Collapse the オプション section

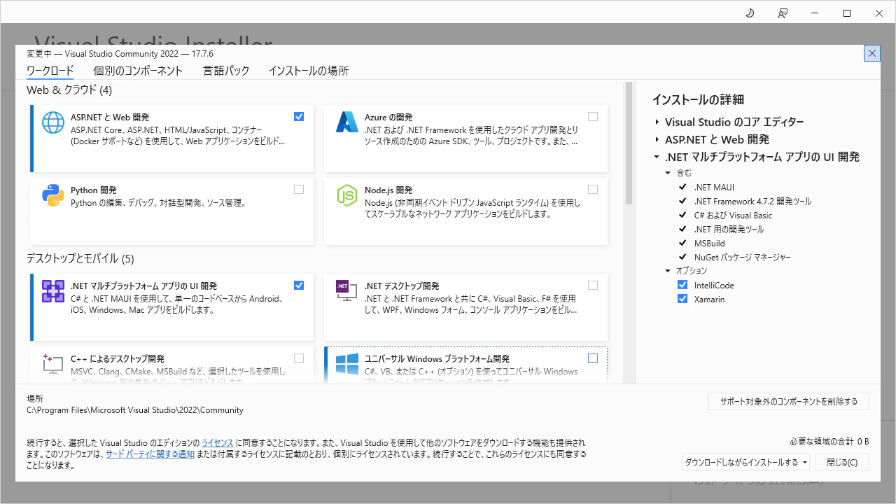click(668, 270)
